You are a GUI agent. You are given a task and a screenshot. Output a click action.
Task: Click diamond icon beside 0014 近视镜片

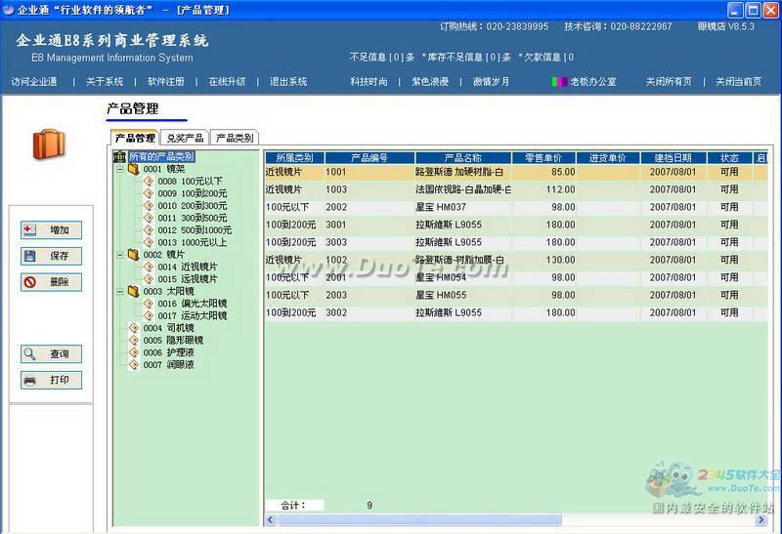point(149,267)
